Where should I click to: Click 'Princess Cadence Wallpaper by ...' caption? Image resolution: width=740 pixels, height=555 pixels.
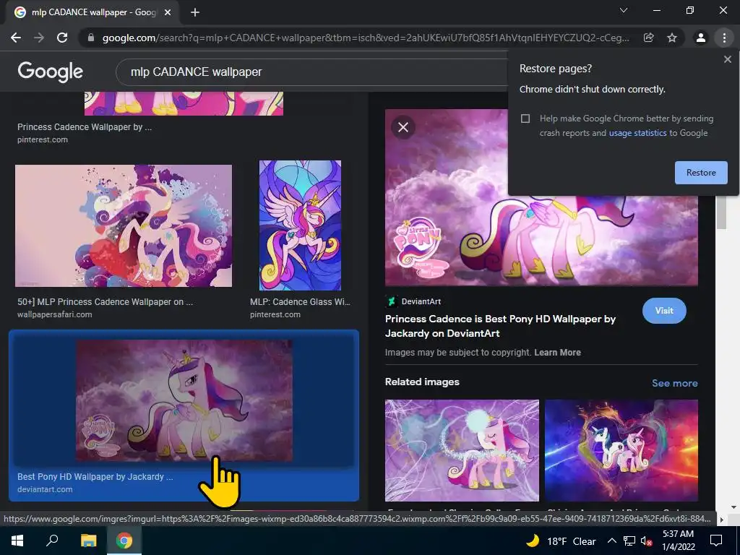click(85, 127)
